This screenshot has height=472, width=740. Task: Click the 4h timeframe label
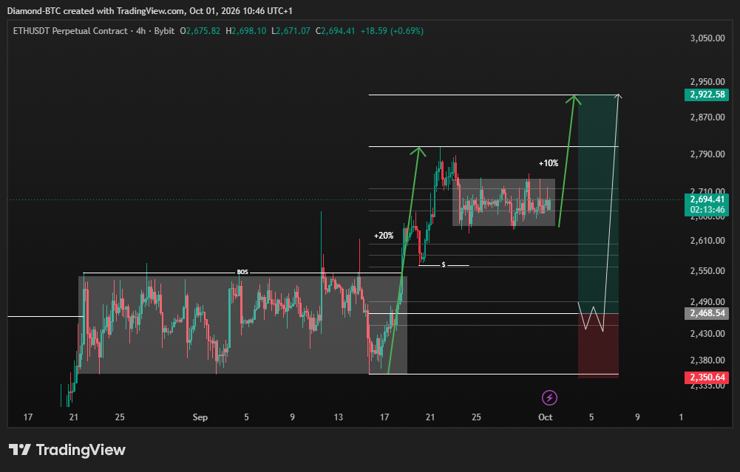pyautogui.click(x=140, y=31)
